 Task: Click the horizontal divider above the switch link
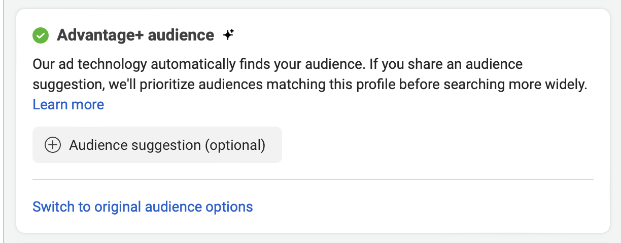coord(313,179)
